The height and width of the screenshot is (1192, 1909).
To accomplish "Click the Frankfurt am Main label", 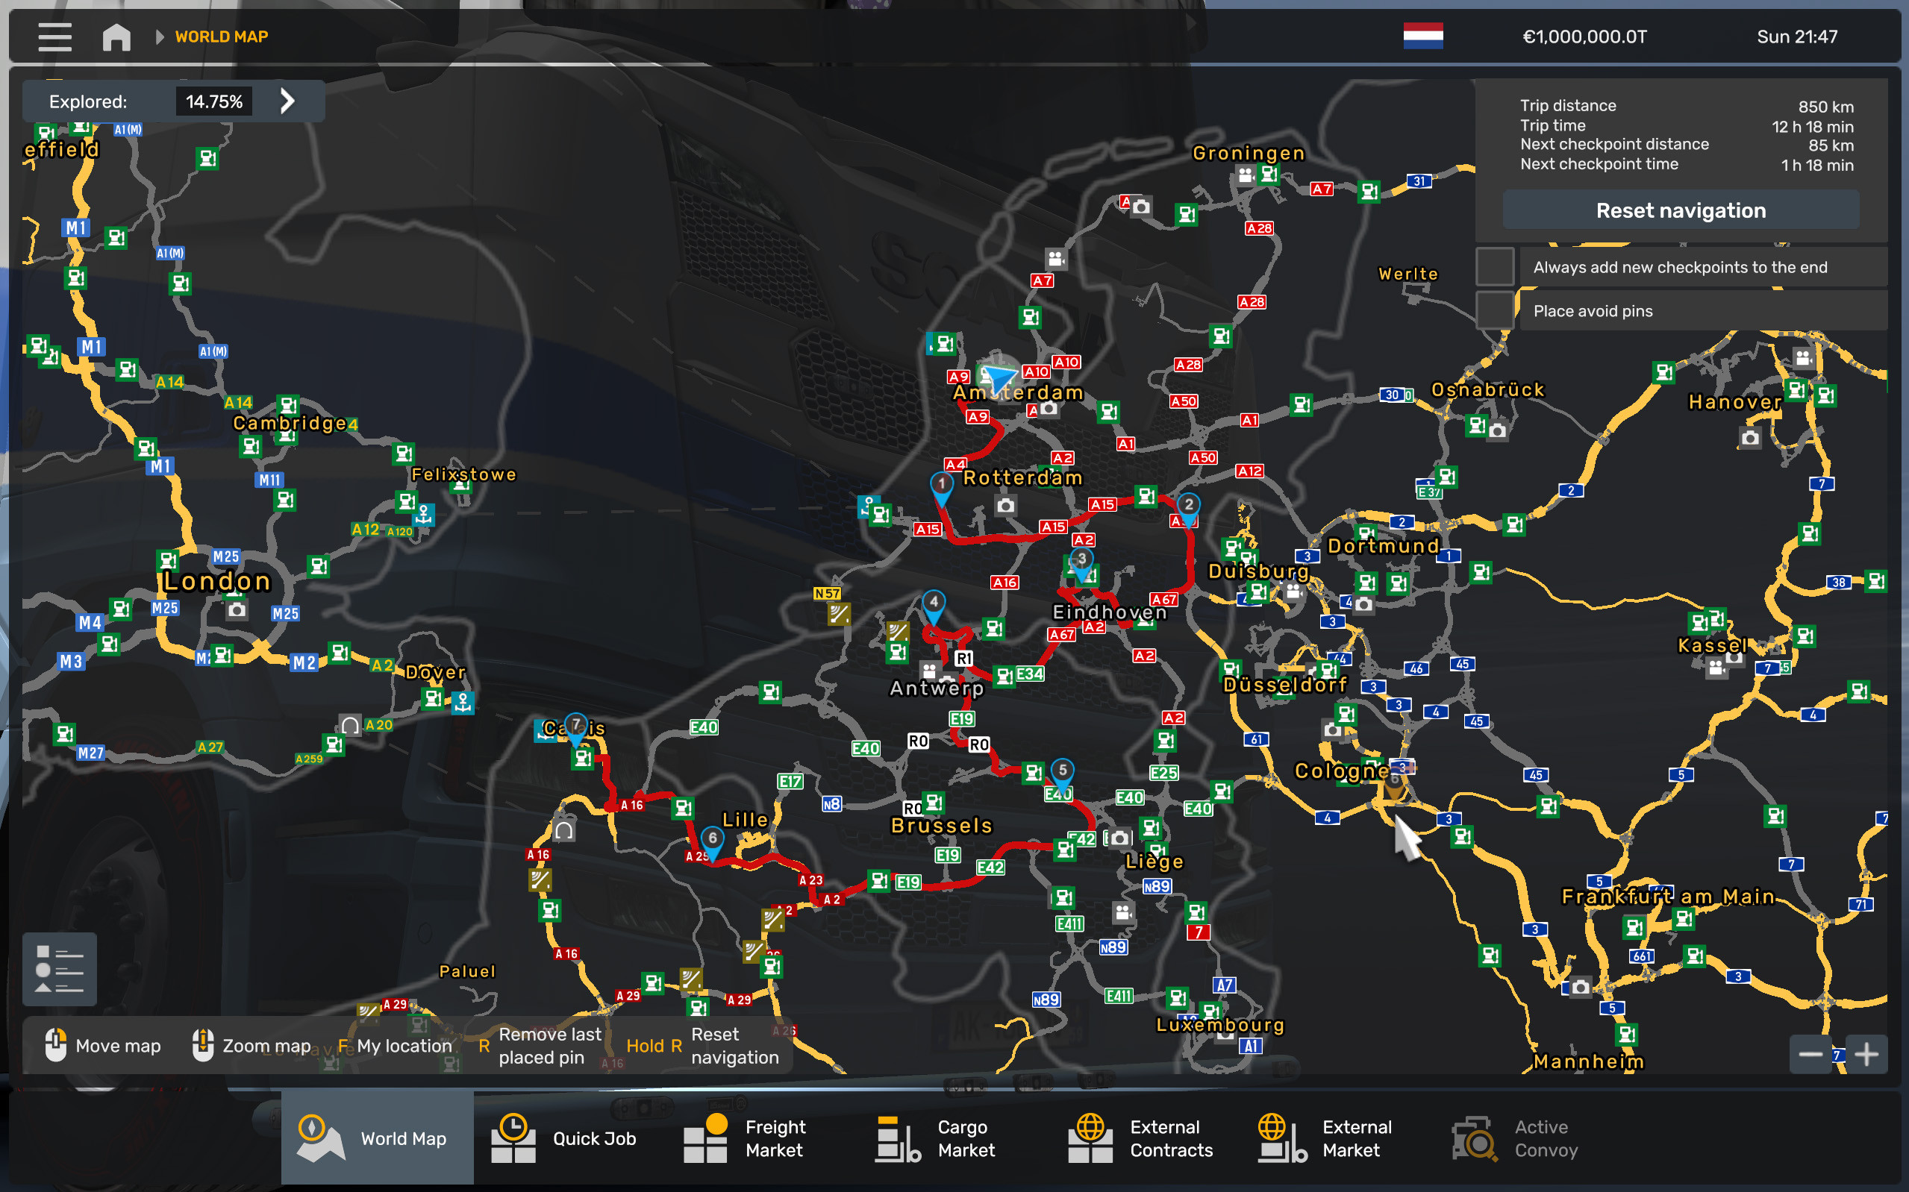I will [x=1668, y=897].
